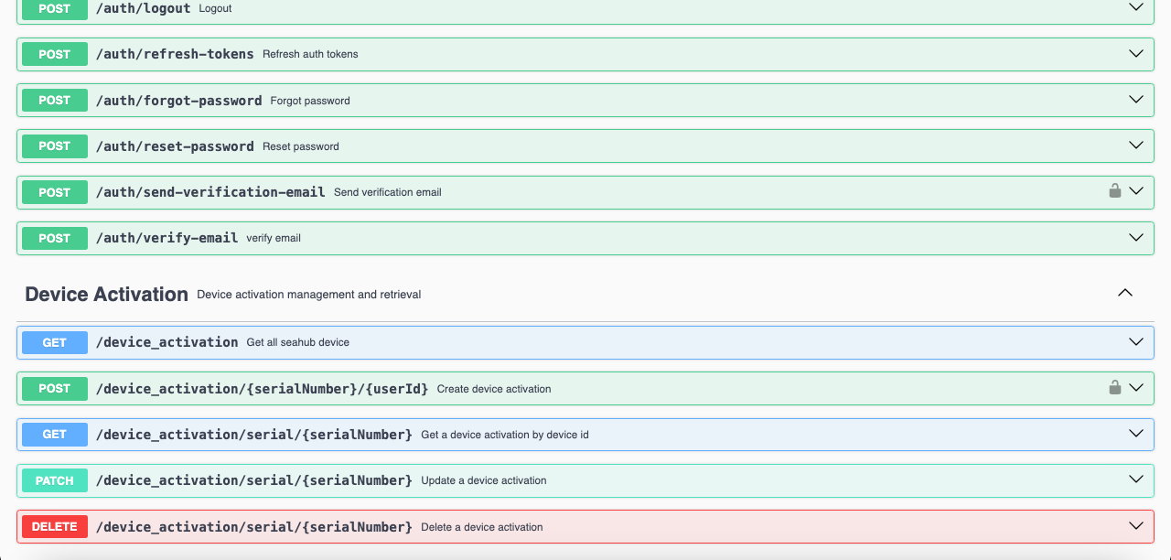This screenshot has height=560, width=1171.
Task: Click 'Delete a device activation' summary text
Action: point(481,527)
